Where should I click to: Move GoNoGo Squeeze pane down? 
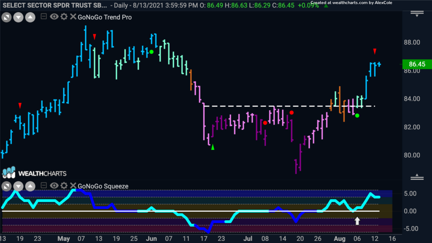pos(19,186)
